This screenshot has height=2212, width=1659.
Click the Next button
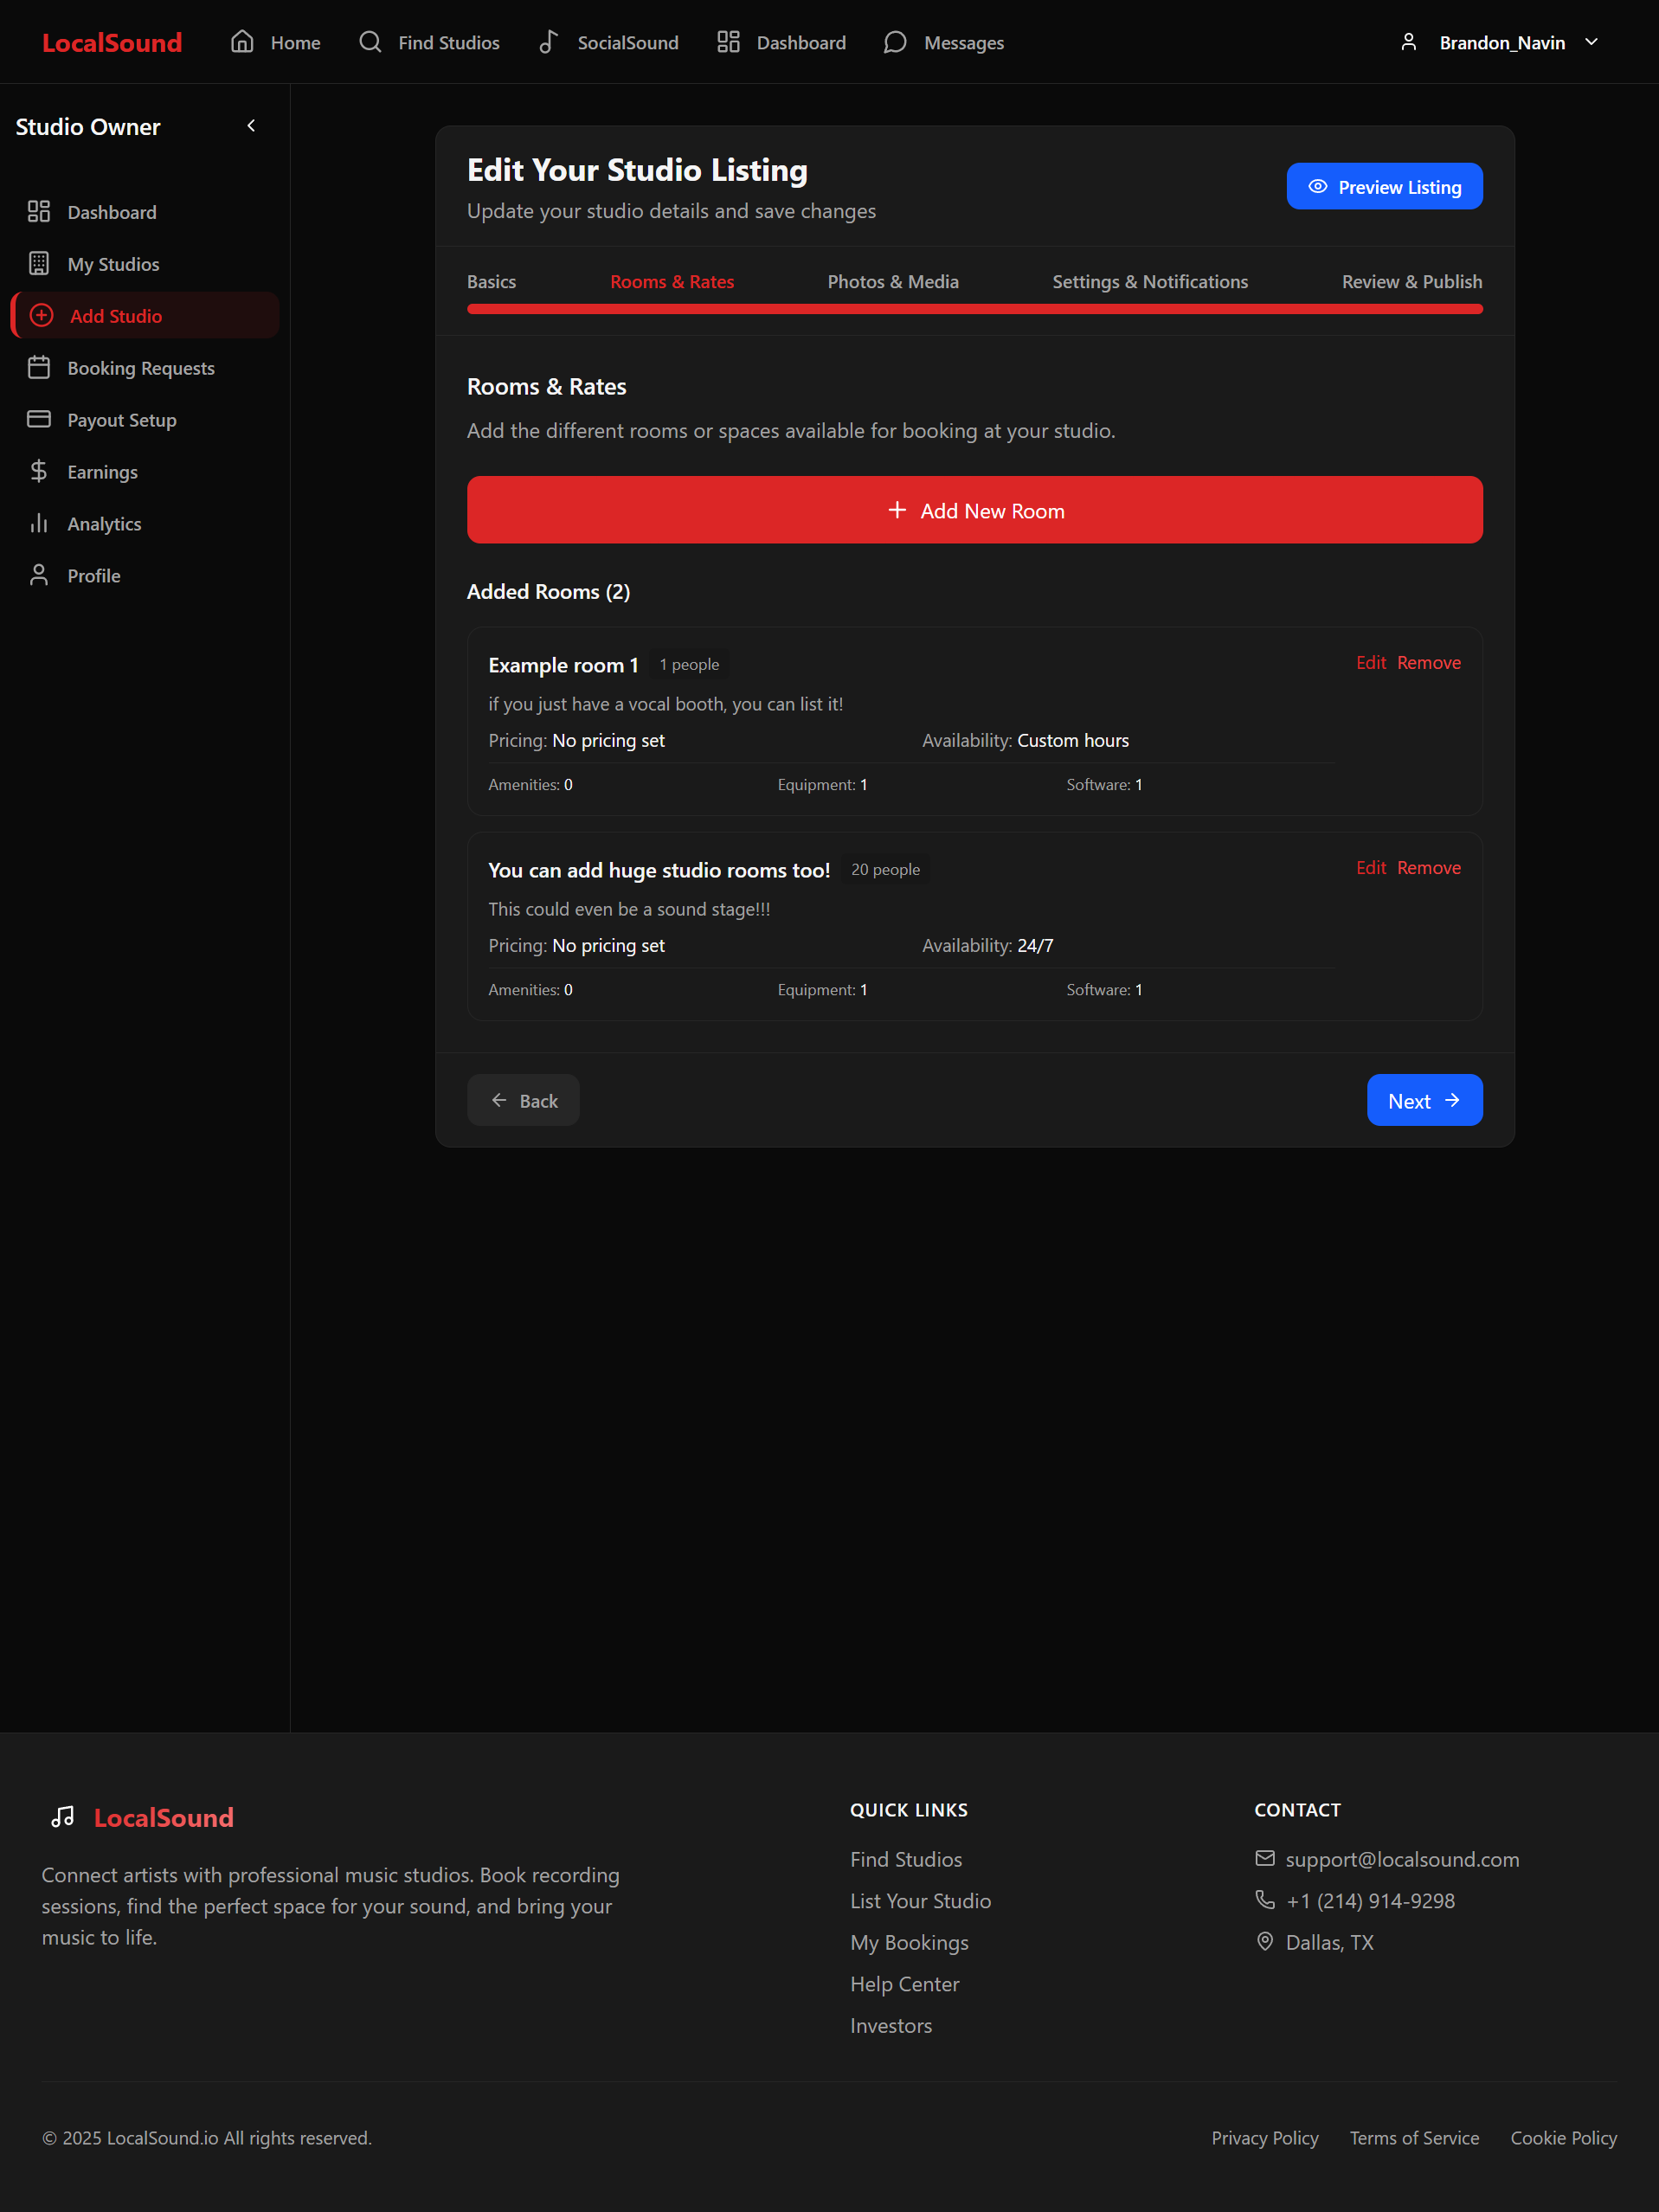[1424, 1100]
